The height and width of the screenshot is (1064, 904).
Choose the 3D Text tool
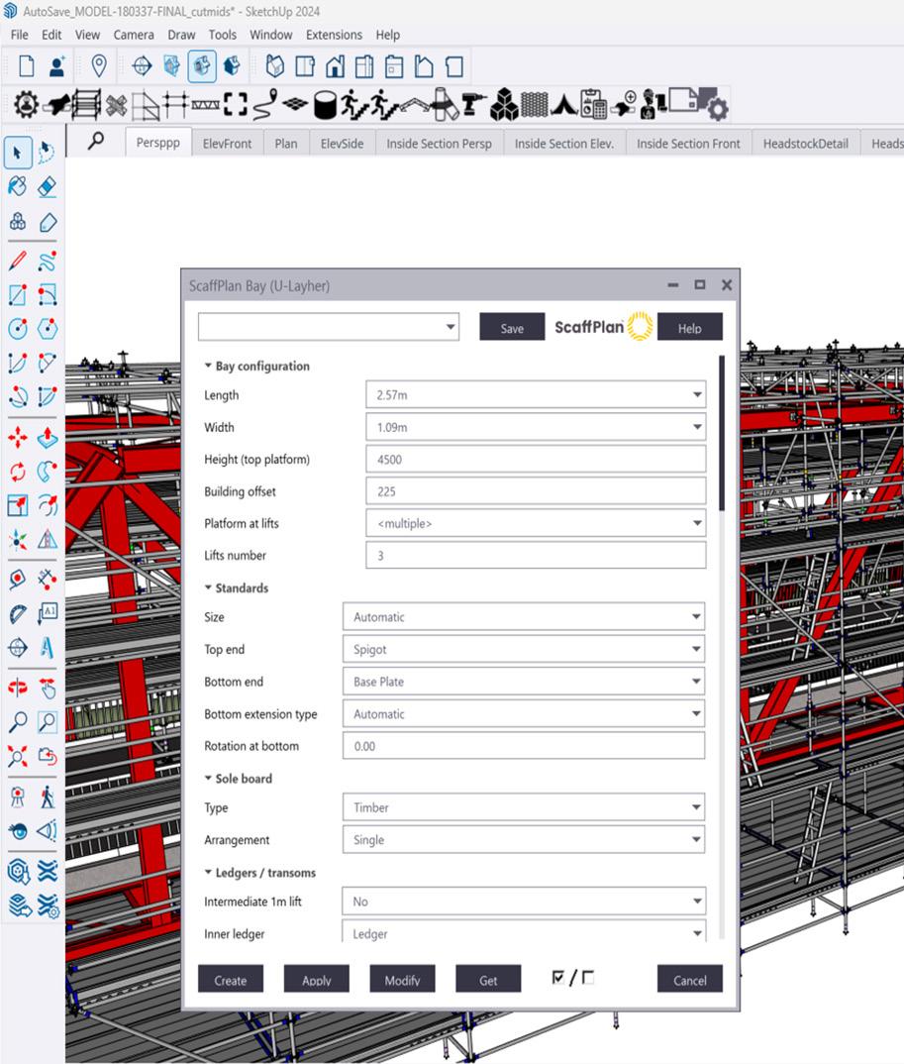coord(47,647)
